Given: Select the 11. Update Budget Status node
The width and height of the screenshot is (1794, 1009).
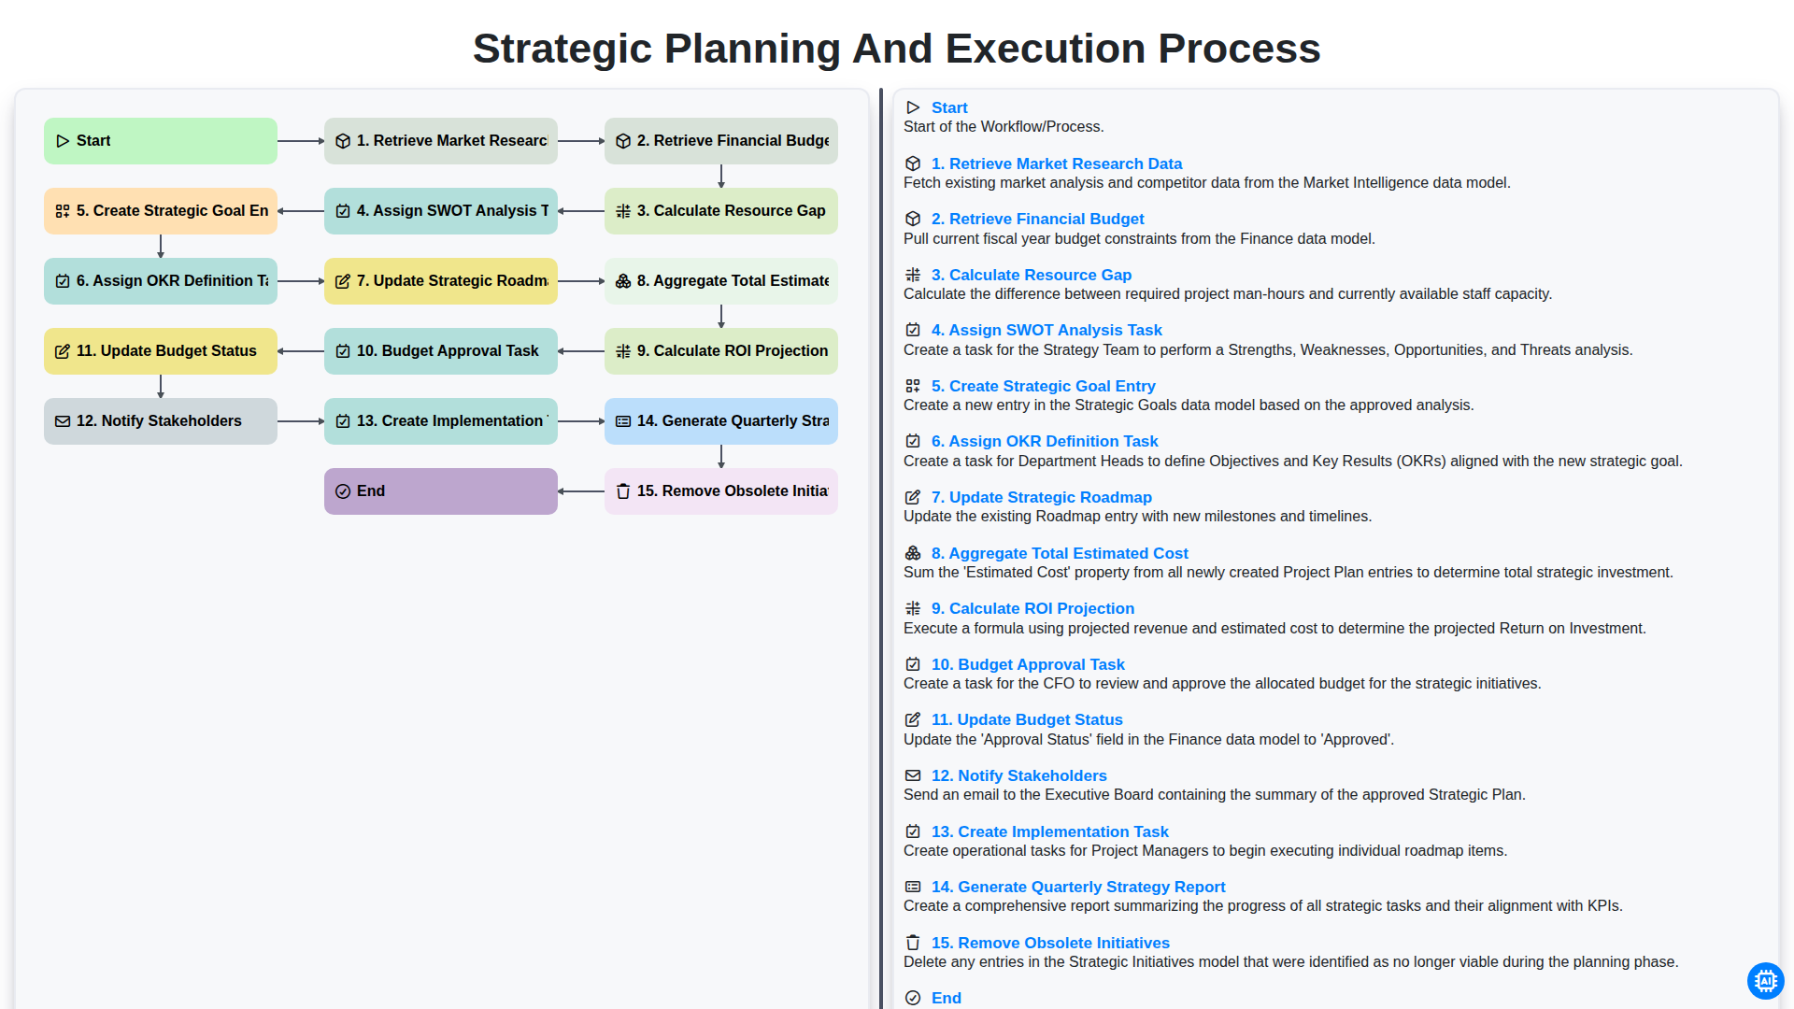Looking at the screenshot, I should pyautogui.click(x=161, y=351).
